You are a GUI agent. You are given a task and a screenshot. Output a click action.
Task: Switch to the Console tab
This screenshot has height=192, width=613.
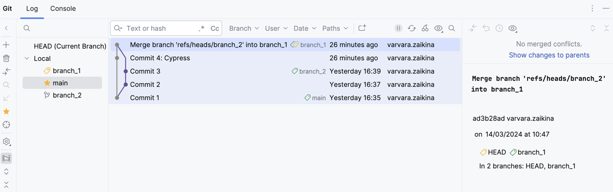click(x=63, y=9)
